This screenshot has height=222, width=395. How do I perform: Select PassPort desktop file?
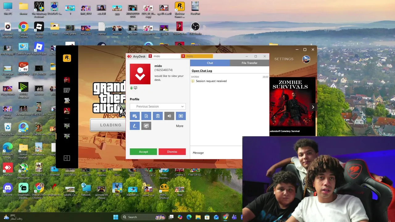(195, 9)
